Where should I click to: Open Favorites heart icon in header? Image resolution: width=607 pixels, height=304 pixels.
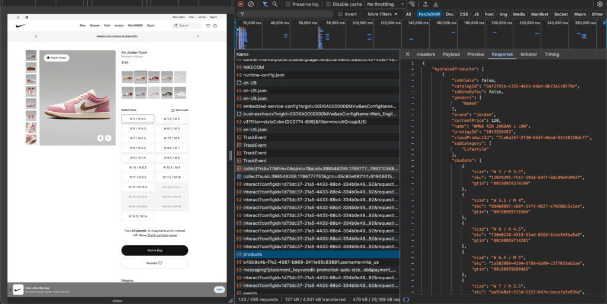coord(208,25)
